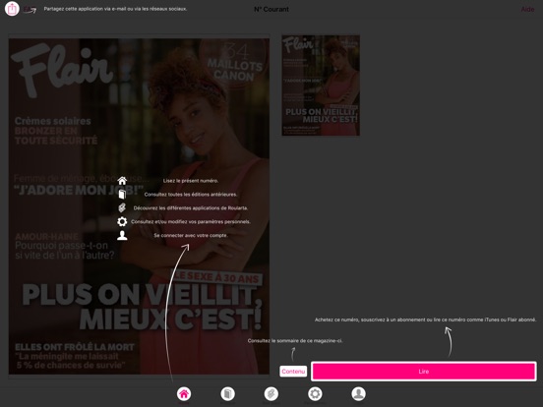Tap the share icon in top-left corner

[12, 9]
